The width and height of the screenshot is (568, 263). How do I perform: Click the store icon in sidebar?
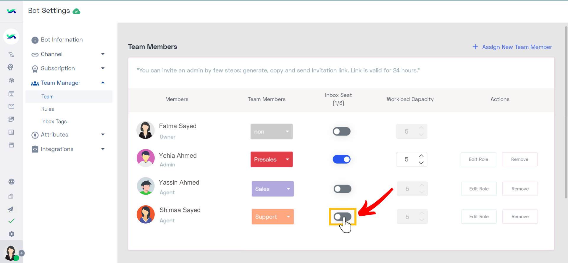12,145
